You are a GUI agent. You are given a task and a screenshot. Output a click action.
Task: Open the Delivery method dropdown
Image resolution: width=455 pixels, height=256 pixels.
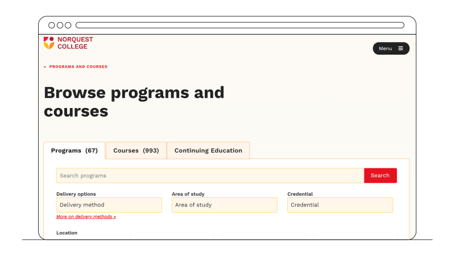[109, 205]
